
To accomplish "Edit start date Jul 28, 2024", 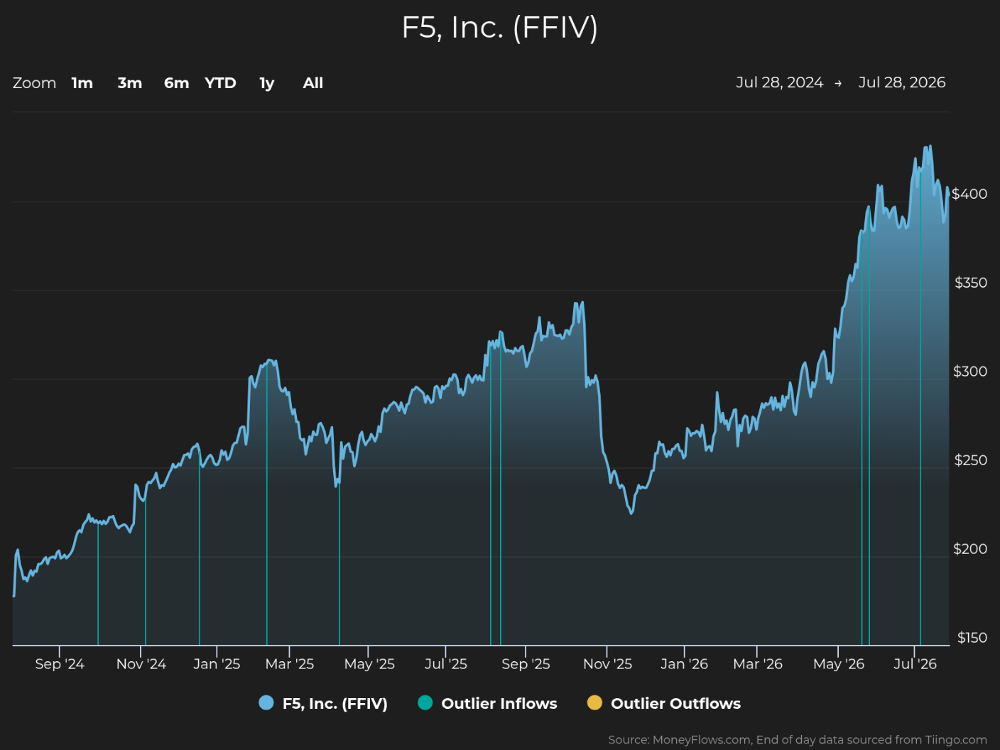I will [x=780, y=82].
